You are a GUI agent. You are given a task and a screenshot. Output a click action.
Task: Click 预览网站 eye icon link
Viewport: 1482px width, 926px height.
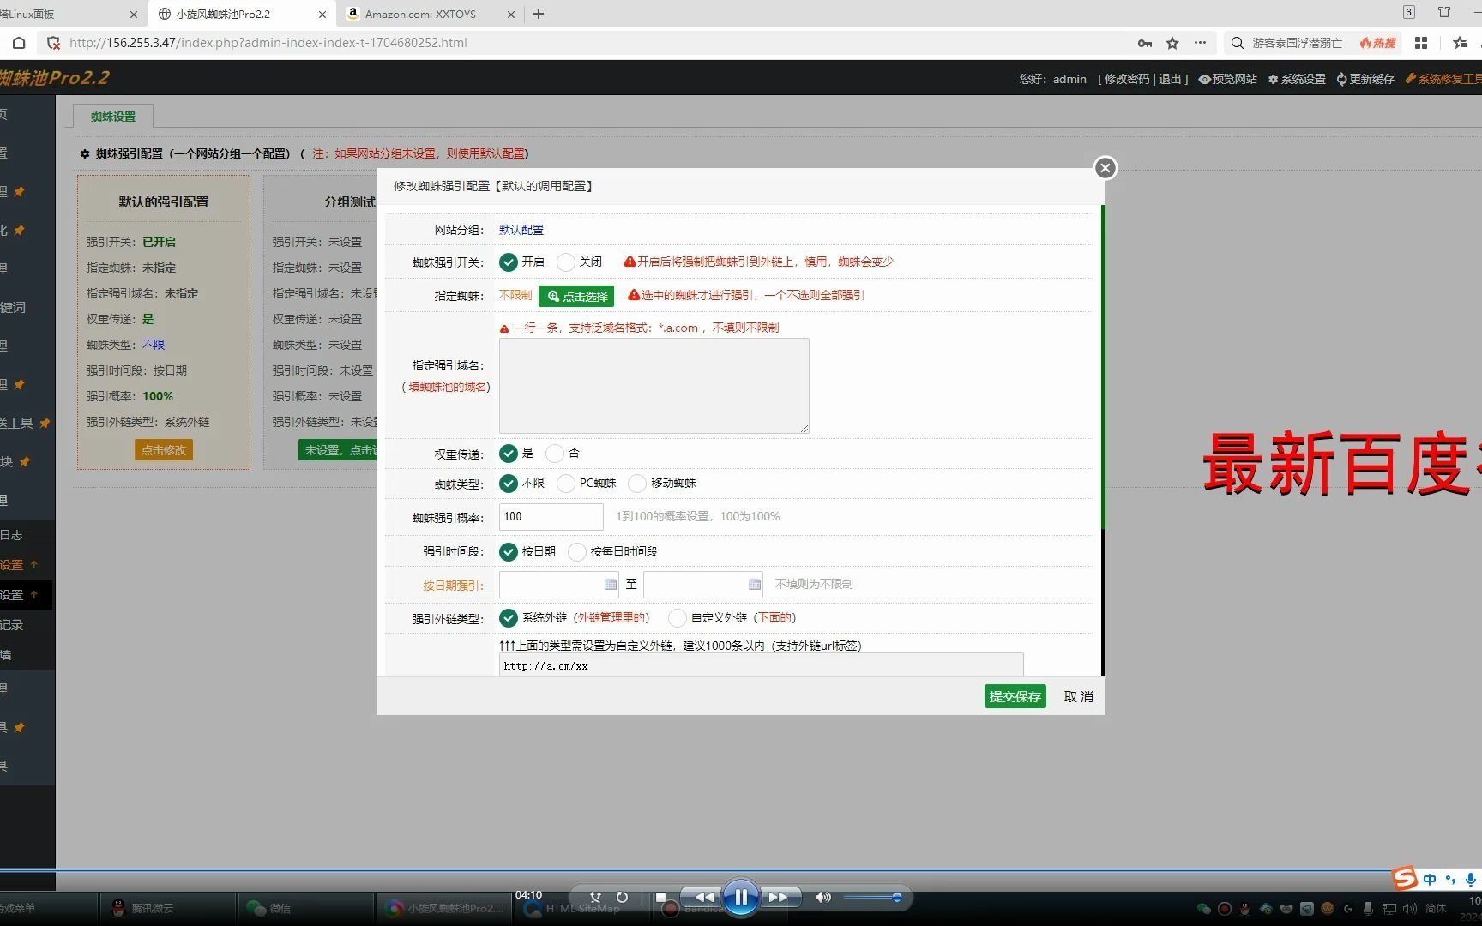pos(1228,79)
